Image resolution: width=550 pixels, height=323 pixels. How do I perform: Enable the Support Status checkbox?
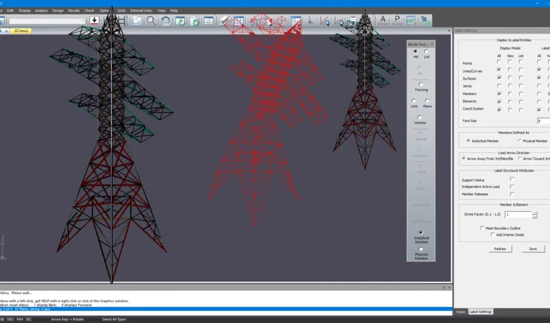pyautogui.click(x=512, y=179)
